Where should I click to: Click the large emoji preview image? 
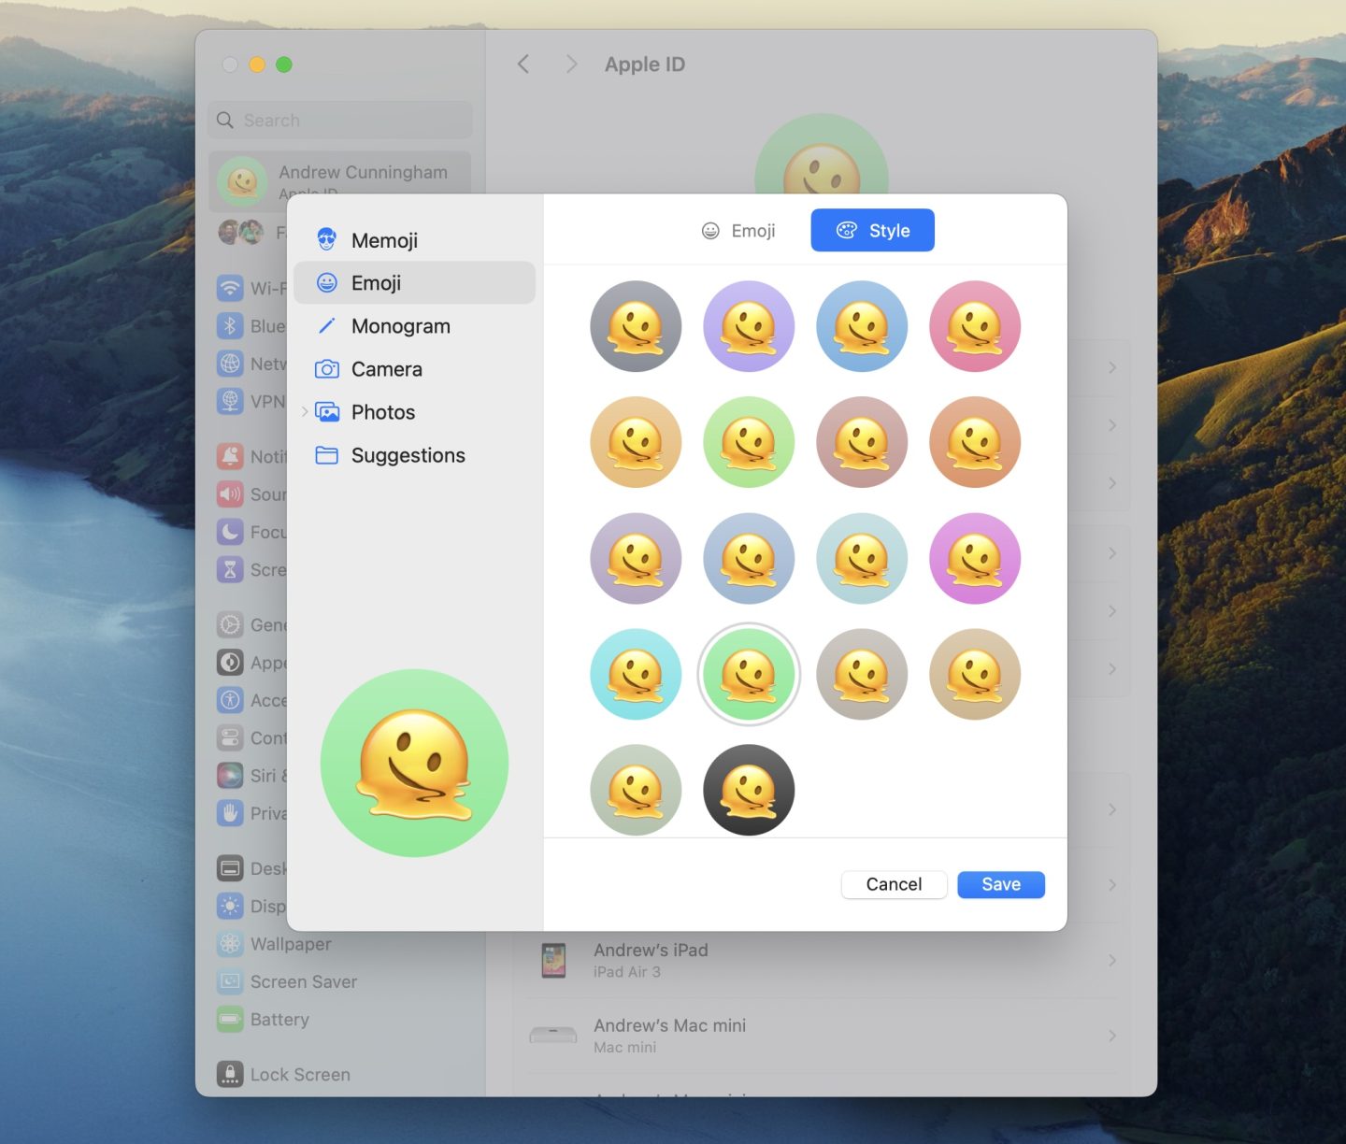coord(414,763)
